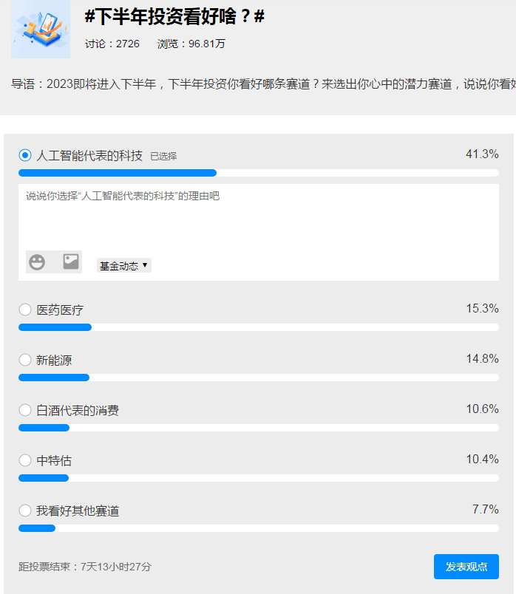
Task: Click the emoji smiley face icon
Action: 36,262
